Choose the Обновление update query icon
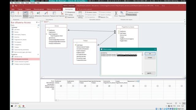The height and width of the screenshot is (110, 196). 46,13
